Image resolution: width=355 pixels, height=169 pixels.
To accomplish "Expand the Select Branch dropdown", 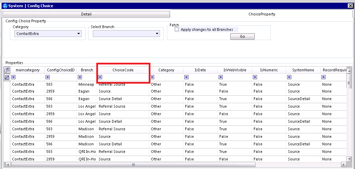I will [157, 34].
